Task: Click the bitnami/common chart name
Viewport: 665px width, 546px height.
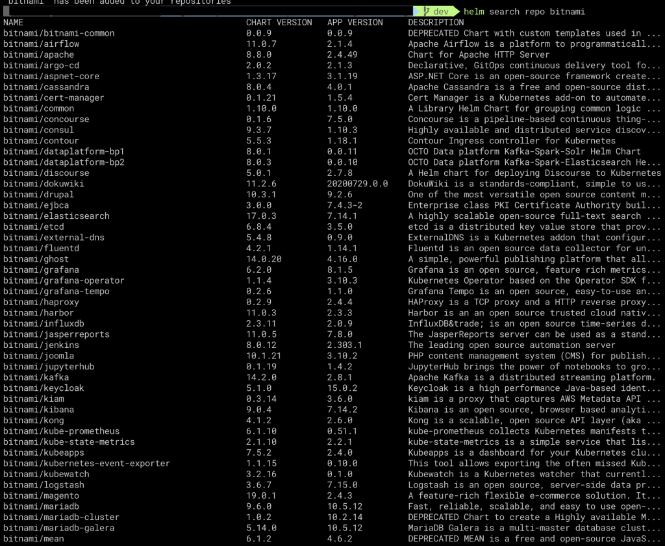Action: pyautogui.click(x=38, y=108)
